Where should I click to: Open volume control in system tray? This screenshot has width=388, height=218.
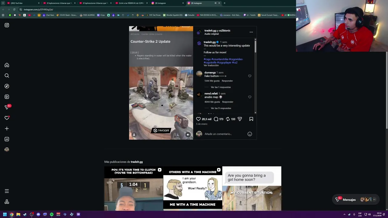tap(369, 214)
